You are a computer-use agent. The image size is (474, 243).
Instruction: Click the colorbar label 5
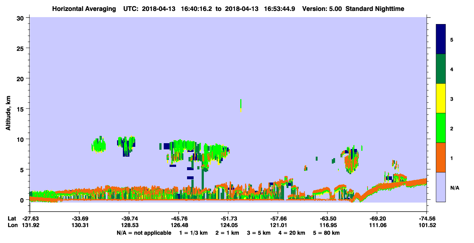[452, 39]
